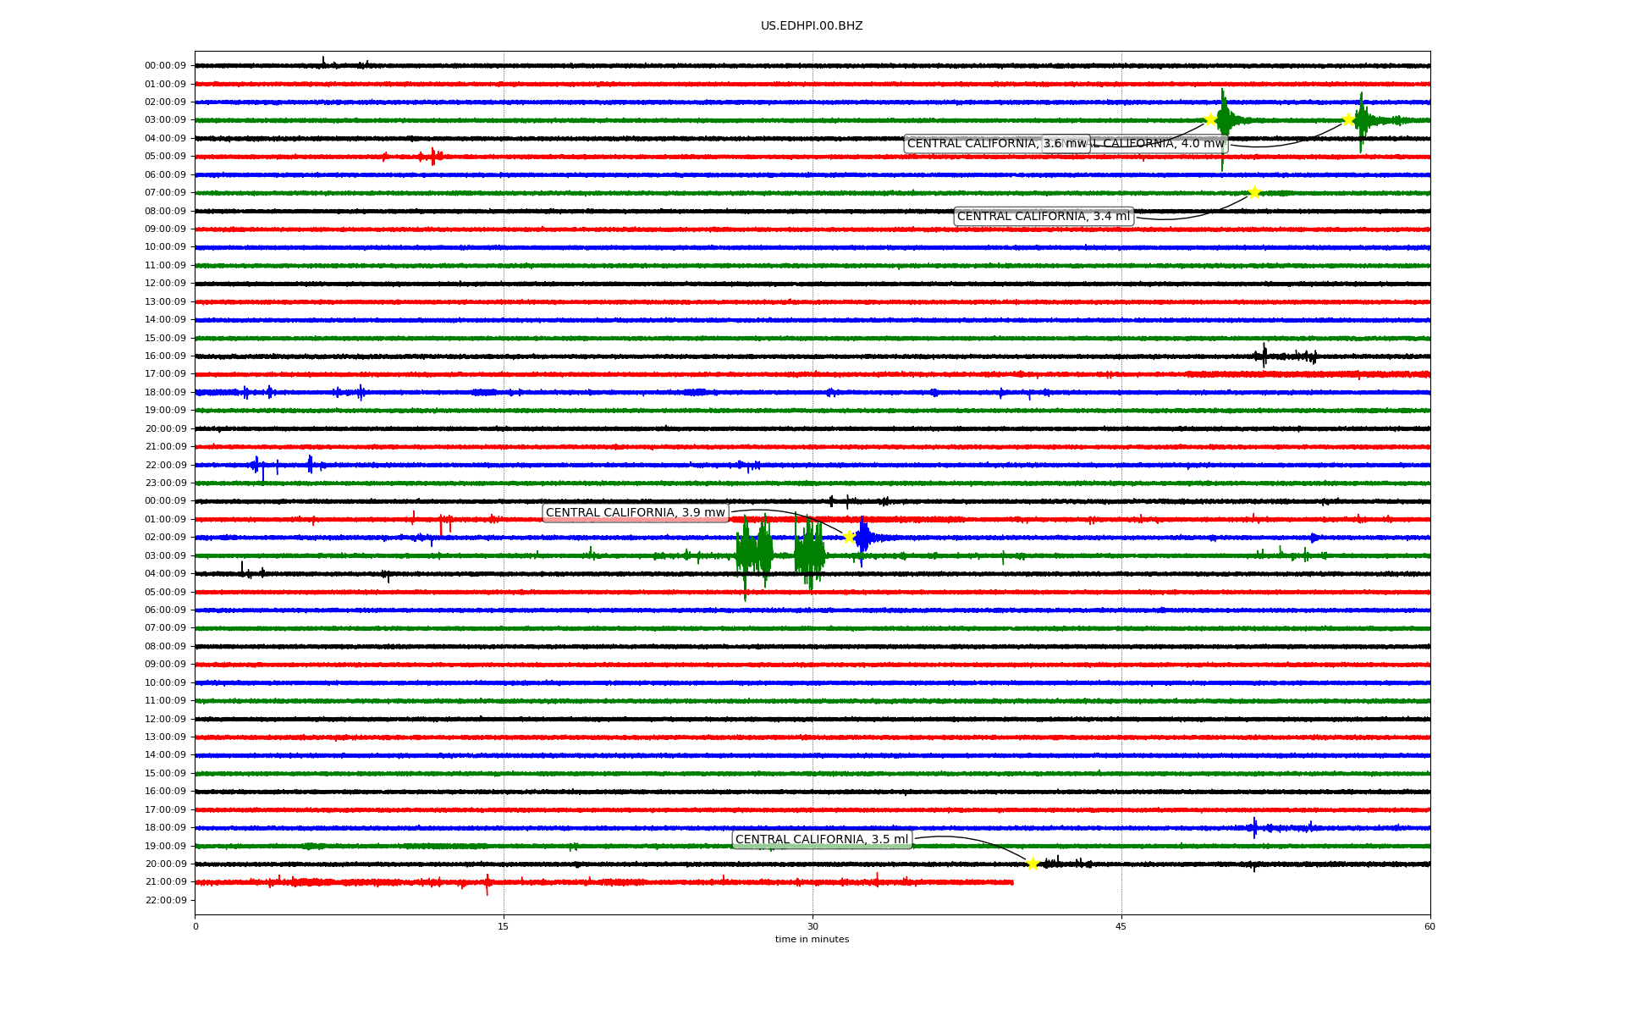Screen dimensions: 1625x1016
Task: Click the 45 tick label on the x-axis
Action: tap(1121, 926)
